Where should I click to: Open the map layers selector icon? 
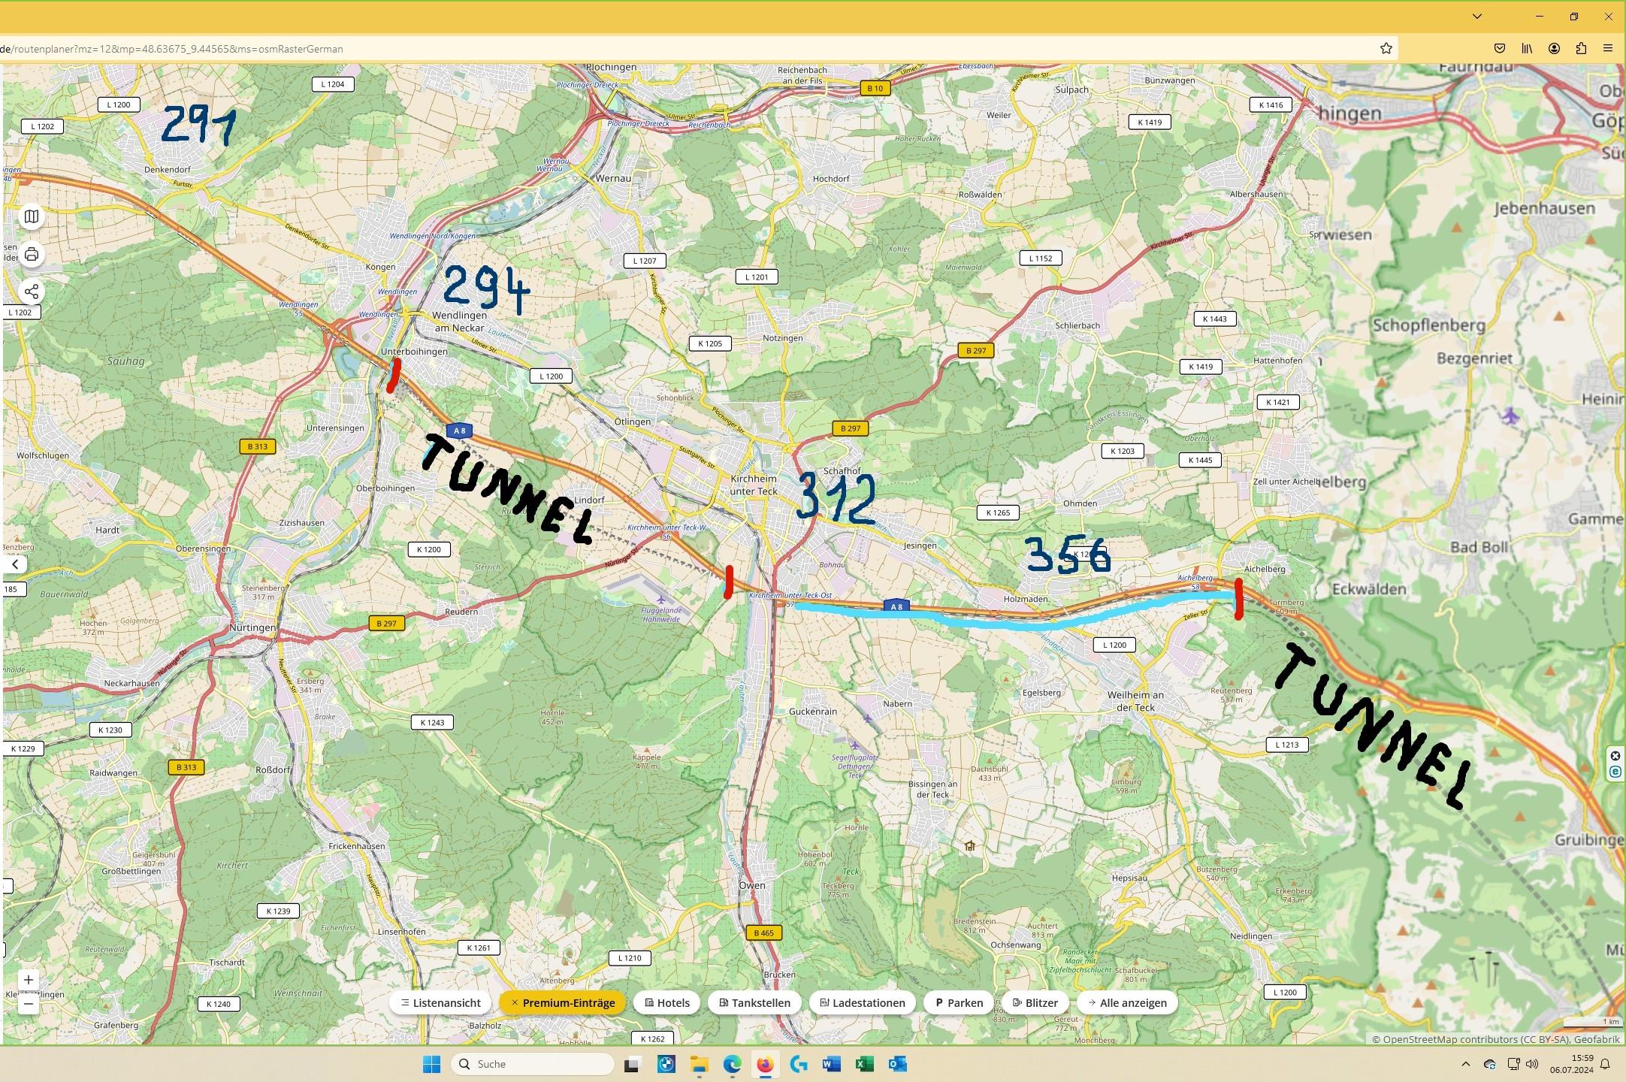(31, 216)
